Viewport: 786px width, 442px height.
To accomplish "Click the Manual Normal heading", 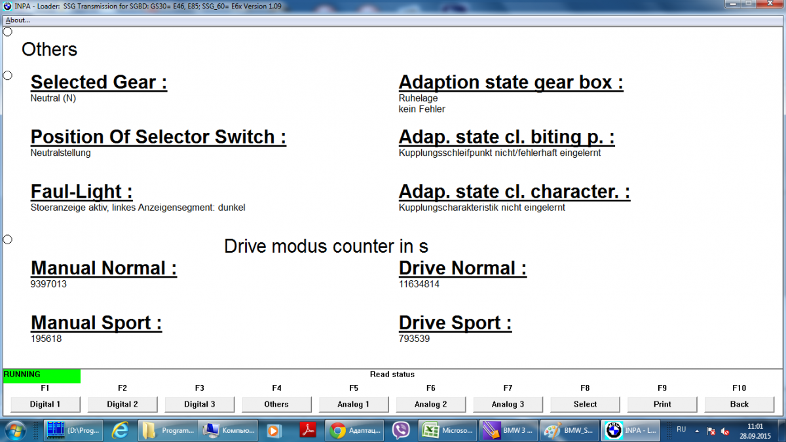I will tap(103, 268).
